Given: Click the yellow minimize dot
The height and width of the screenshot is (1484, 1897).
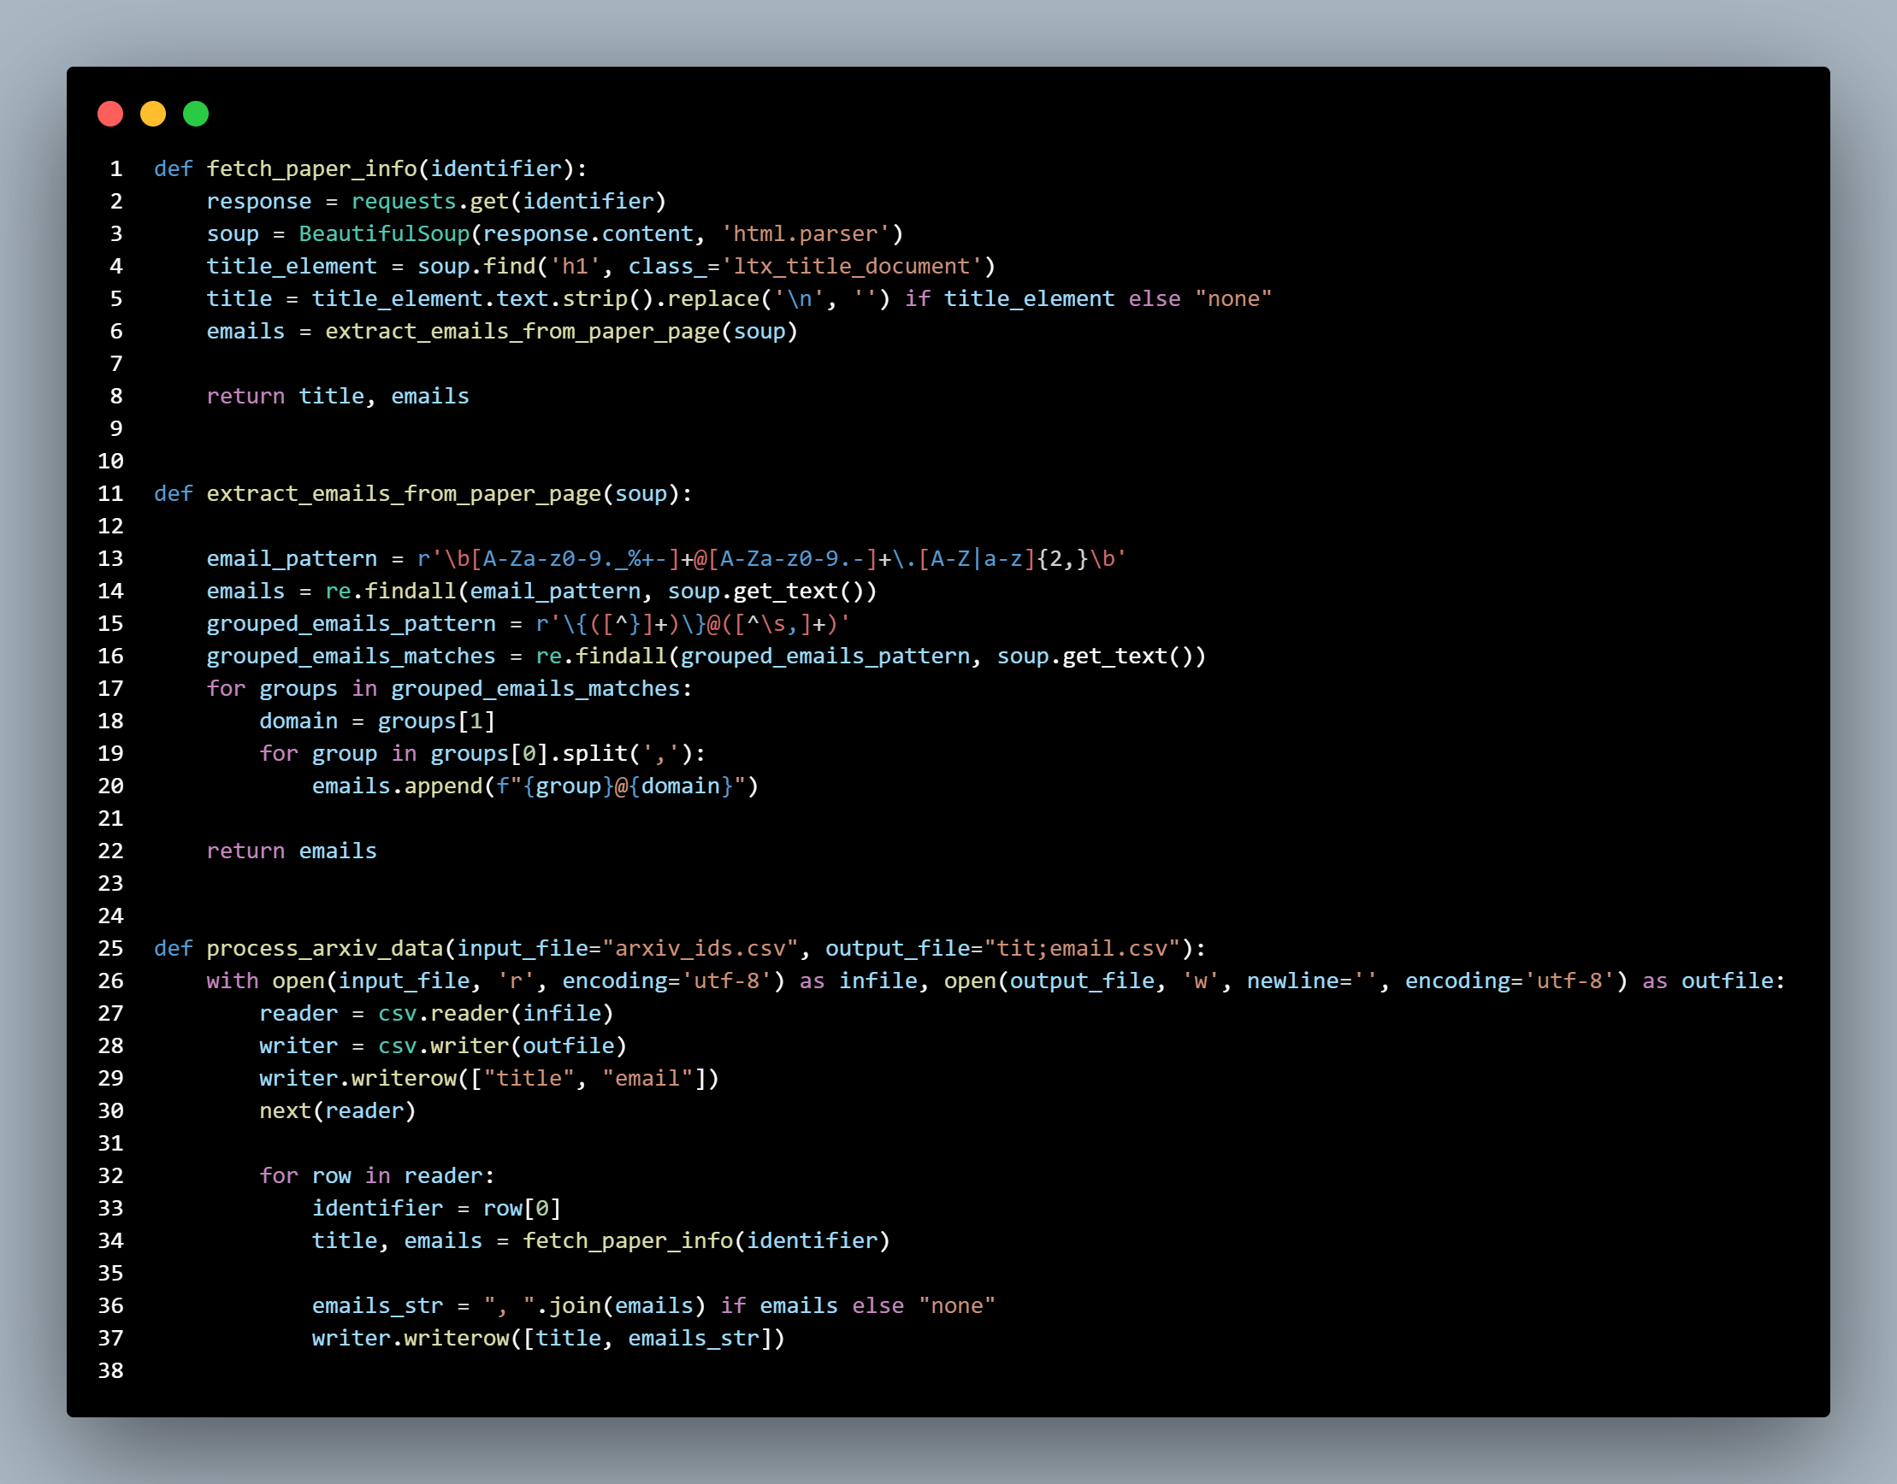Looking at the screenshot, I should click(153, 114).
